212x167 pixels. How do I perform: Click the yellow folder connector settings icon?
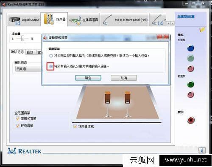click(x=202, y=29)
